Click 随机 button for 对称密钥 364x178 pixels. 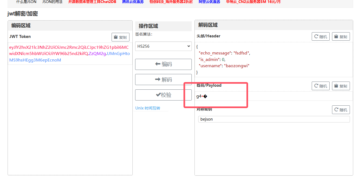pyautogui.click(x=341, y=110)
